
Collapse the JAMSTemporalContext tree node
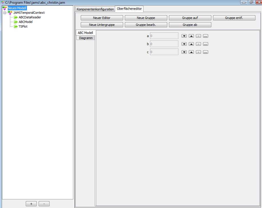pos(5,13)
